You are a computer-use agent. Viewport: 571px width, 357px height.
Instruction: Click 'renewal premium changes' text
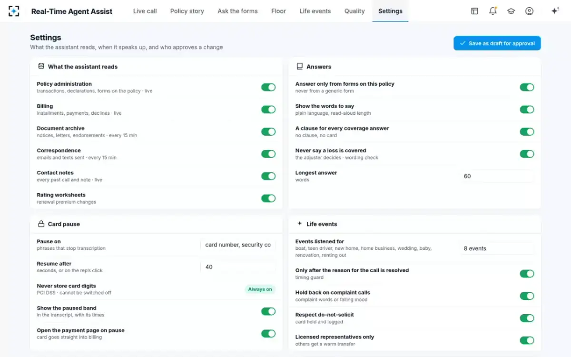coord(66,202)
